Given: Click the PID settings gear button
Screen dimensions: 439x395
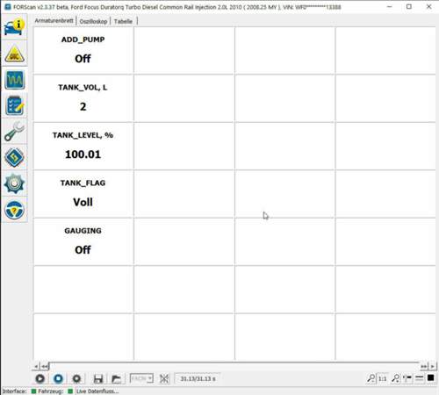Looking at the screenshot, I should coord(76,378).
